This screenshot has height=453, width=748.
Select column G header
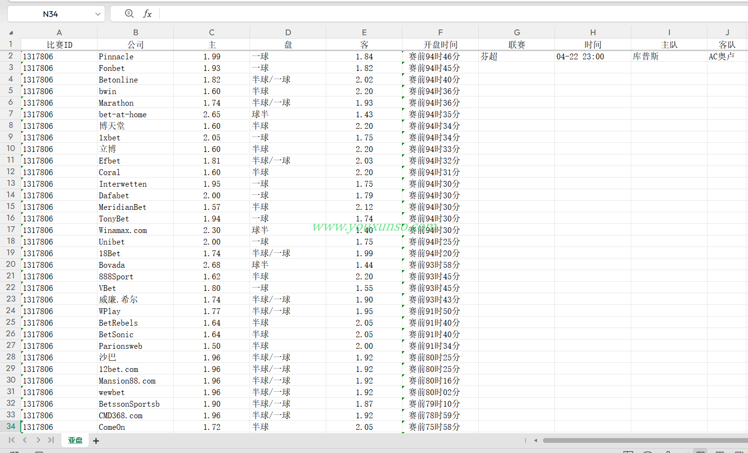pos(517,32)
